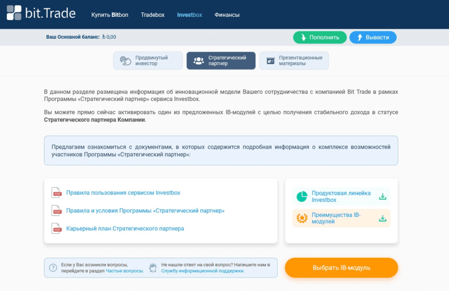Open the Финансы menu item
The image size is (449, 291).
pos(227,15)
